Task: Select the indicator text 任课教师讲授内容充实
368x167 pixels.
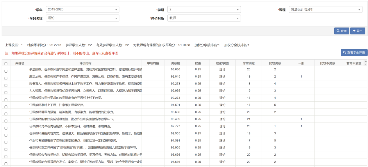Action: (85, 133)
